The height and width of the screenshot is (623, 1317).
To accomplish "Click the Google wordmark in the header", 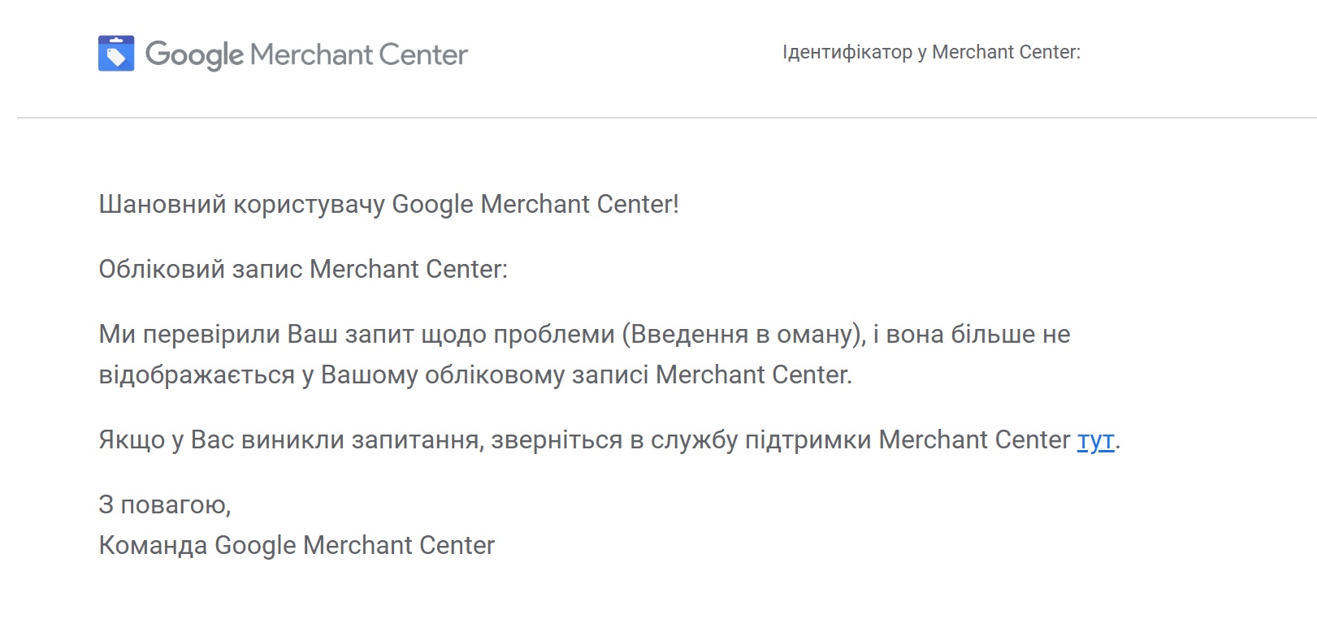I will tap(194, 55).
